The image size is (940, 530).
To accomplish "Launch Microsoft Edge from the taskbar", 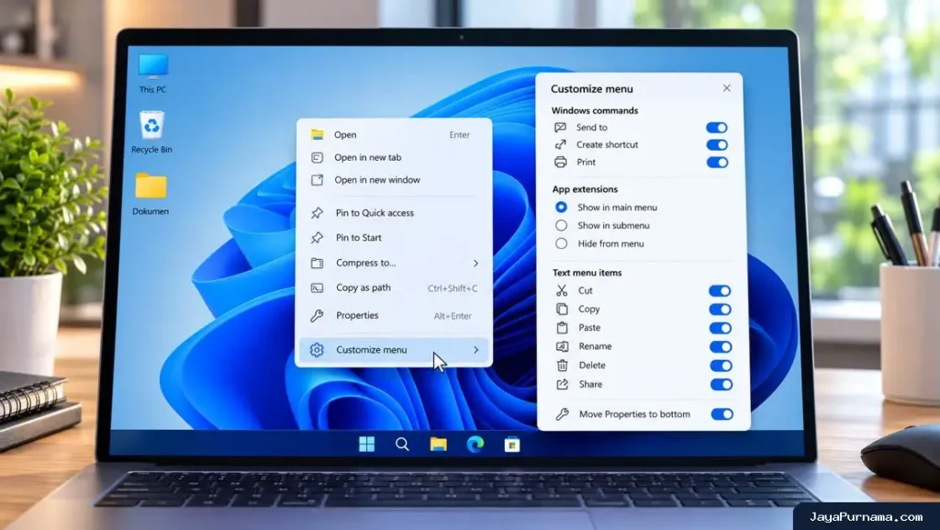I will (476, 445).
